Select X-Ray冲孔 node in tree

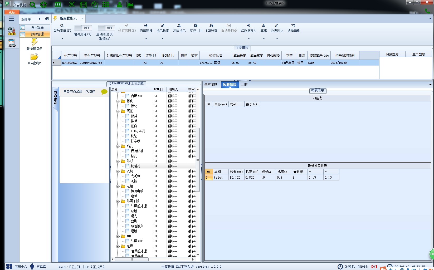138,131
